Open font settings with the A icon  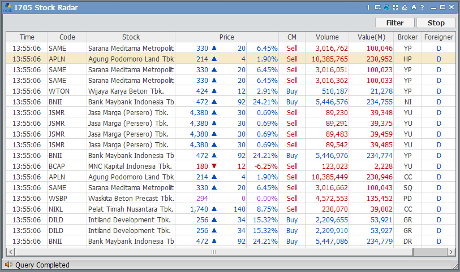414,7
